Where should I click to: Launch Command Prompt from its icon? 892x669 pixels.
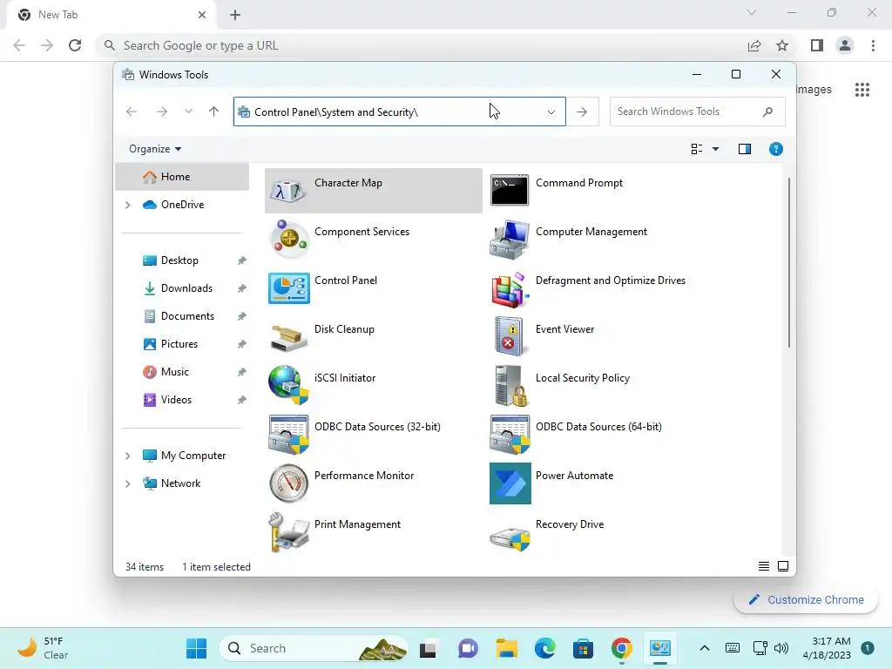509,190
